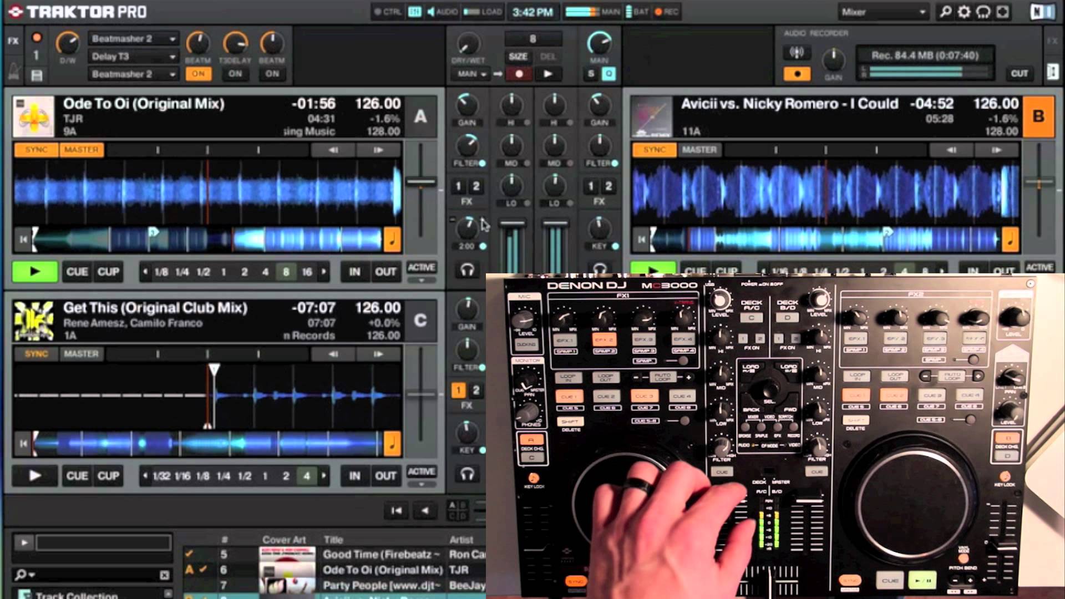Expand the Deck C panel arrow below ACTIVE
The width and height of the screenshot is (1065, 599).
click(x=422, y=484)
